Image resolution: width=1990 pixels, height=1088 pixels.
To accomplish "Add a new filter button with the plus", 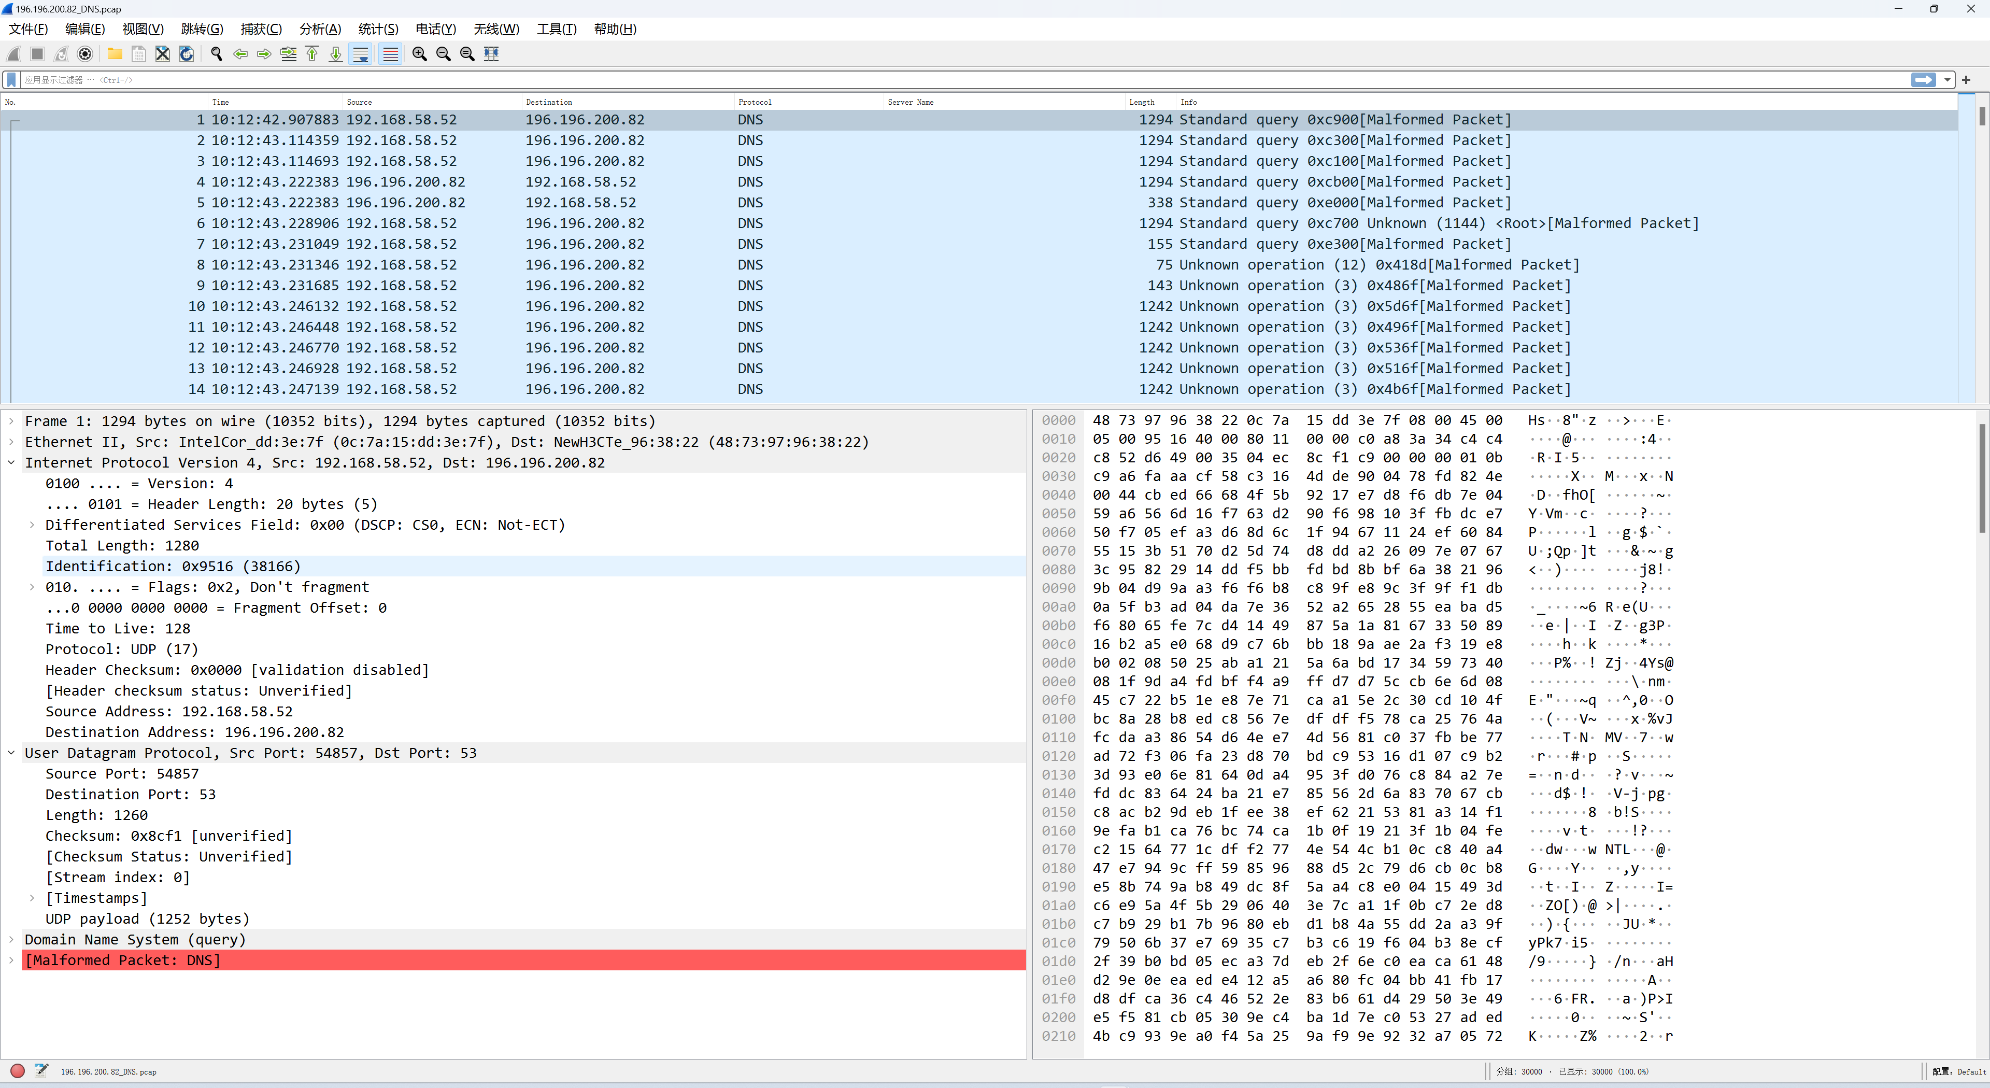I will tap(1966, 80).
